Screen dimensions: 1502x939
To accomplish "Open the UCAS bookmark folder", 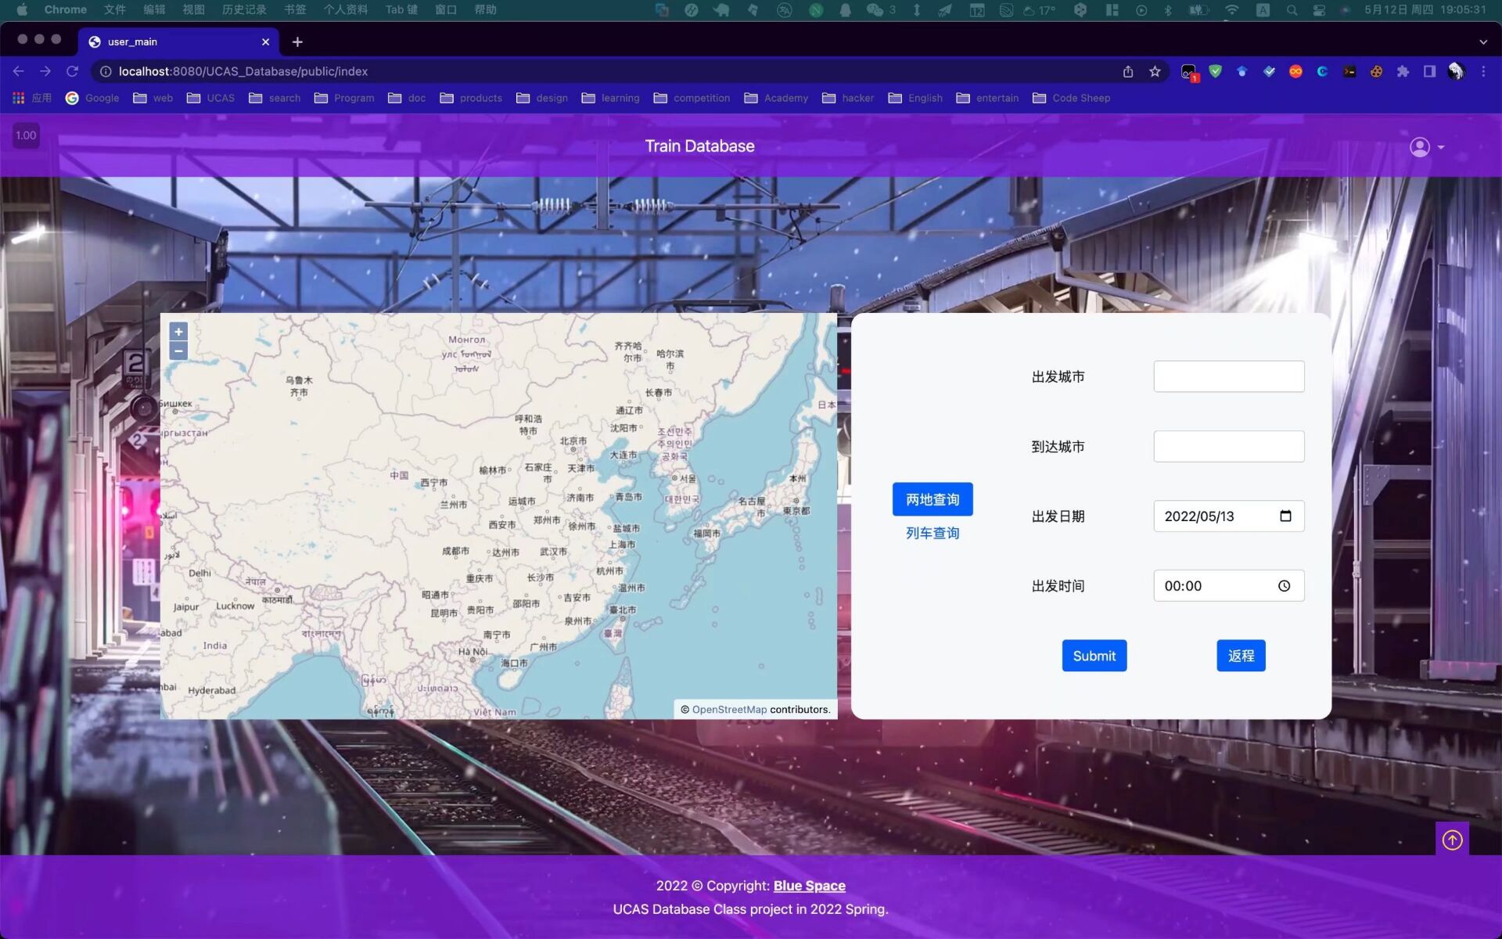I will coord(211,98).
